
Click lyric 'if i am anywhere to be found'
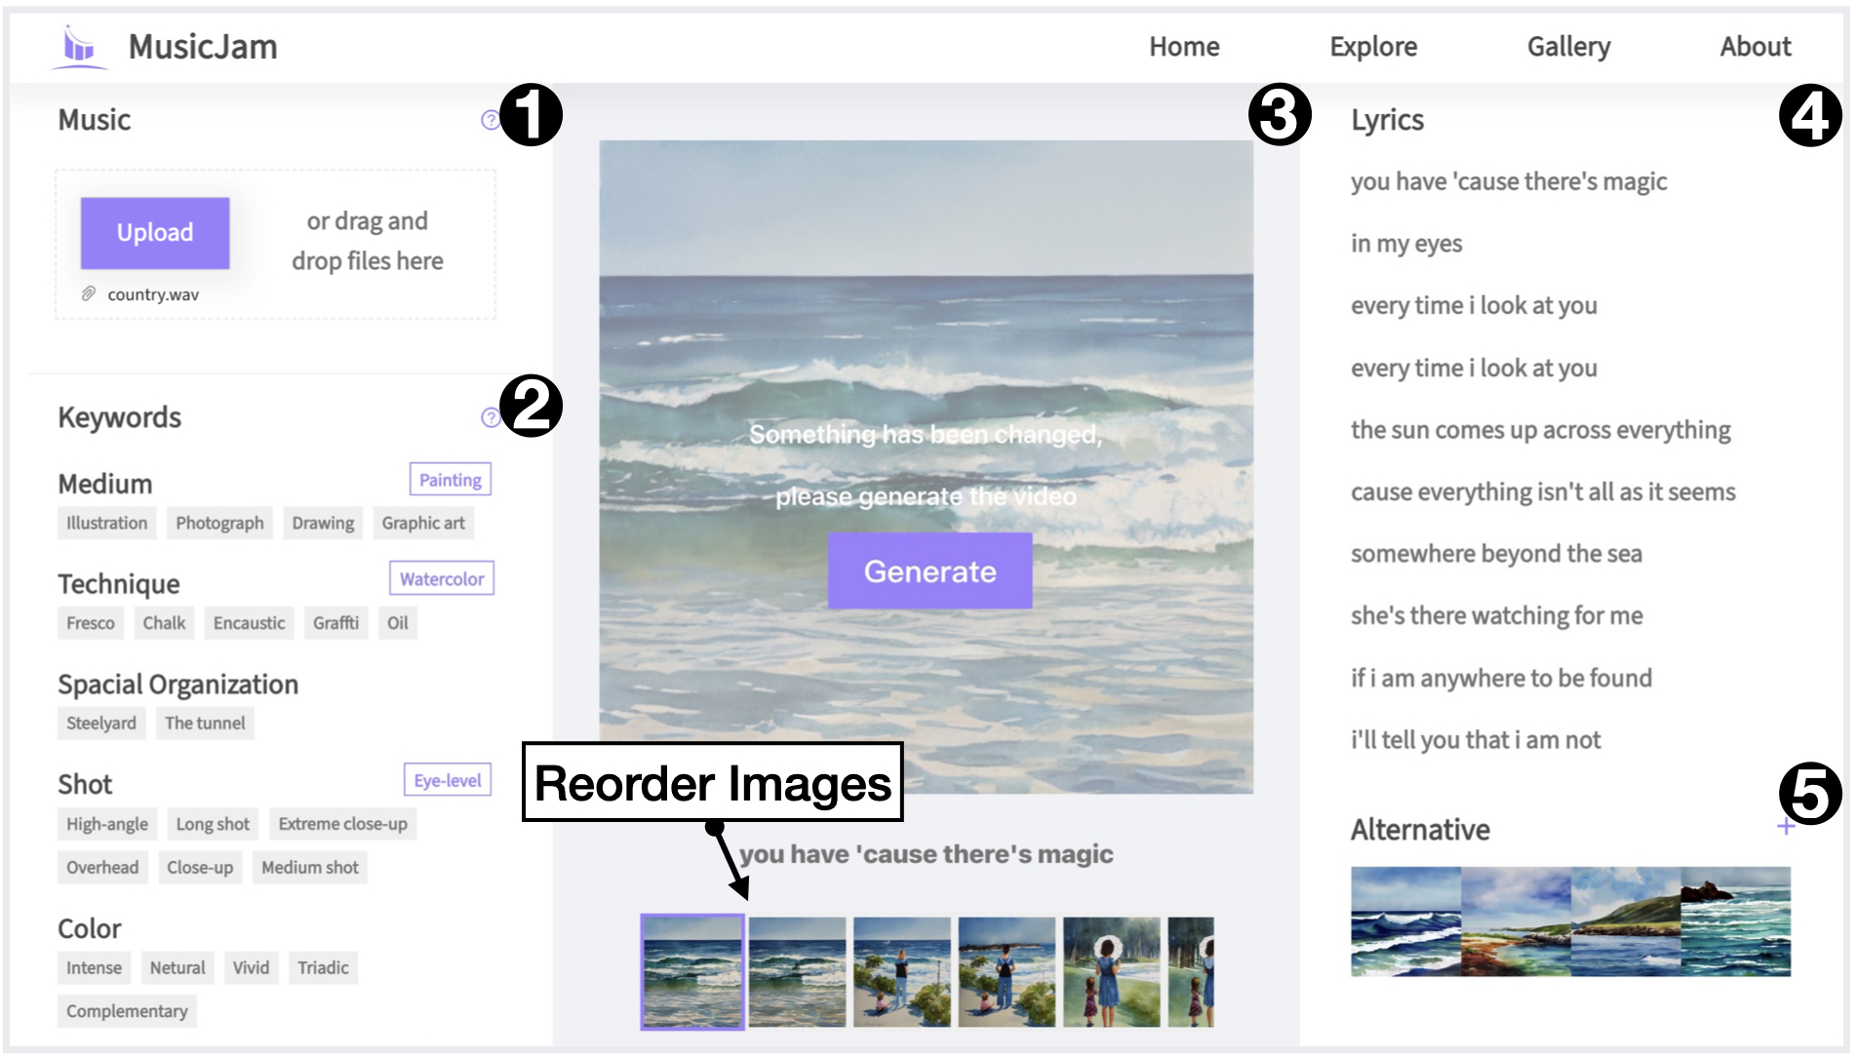1501,678
